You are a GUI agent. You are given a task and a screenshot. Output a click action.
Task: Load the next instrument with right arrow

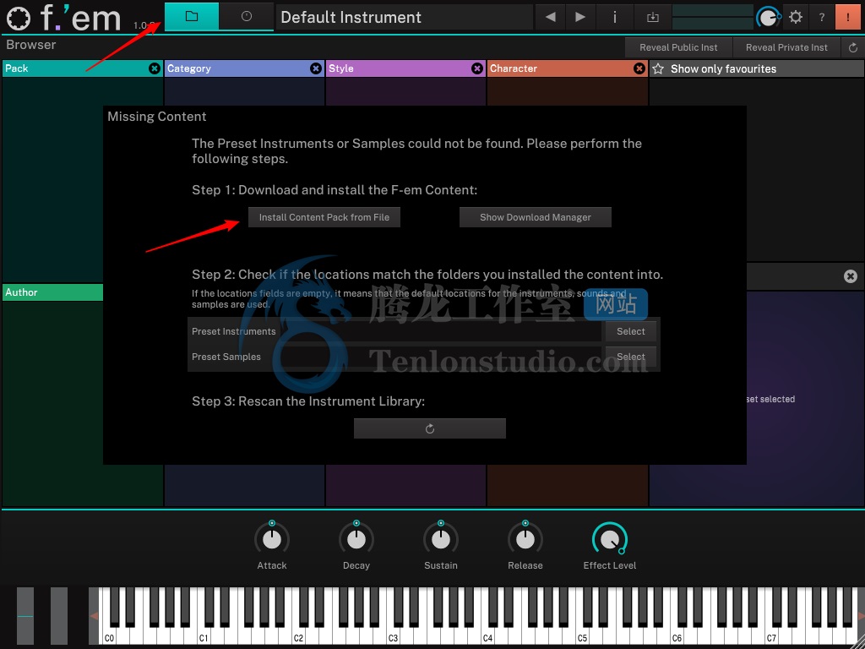coord(580,17)
